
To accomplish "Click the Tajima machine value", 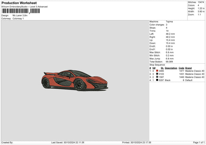I will click(169, 22).
